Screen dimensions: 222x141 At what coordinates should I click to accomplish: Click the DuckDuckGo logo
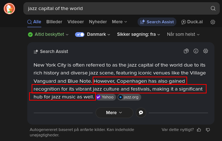9,9
